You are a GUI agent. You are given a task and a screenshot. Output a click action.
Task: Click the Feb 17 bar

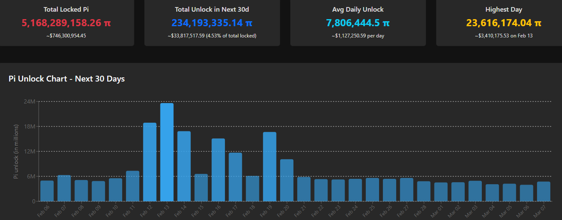(235, 177)
